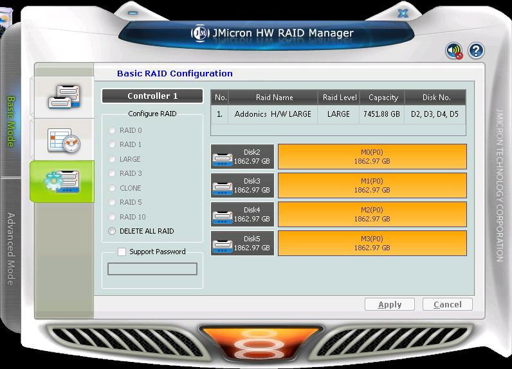Open the disk information sidebar icon
512x369 pixels.
pyautogui.click(x=64, y=96)
